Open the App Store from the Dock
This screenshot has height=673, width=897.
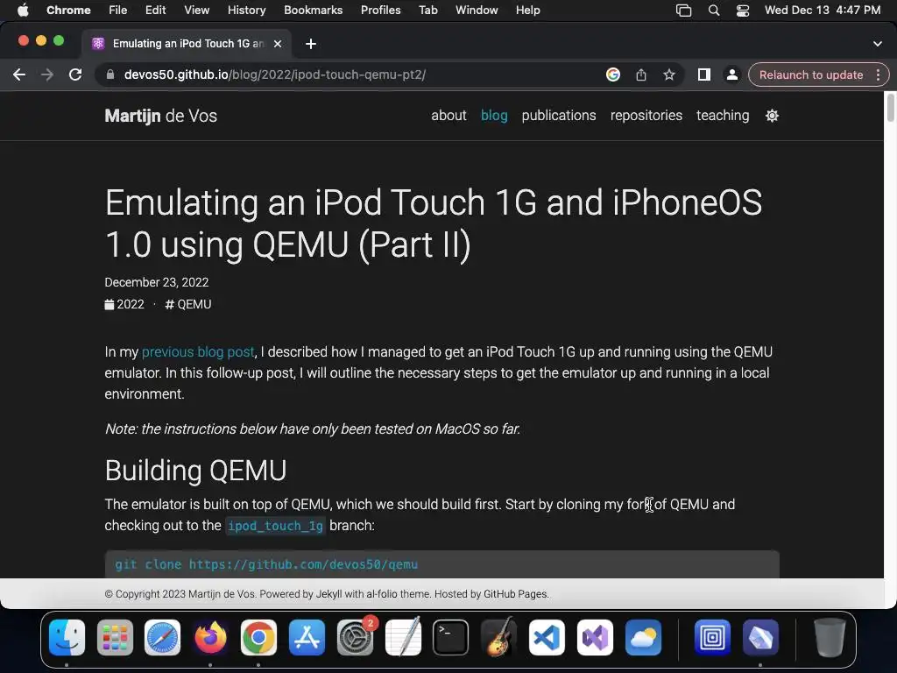(x=307, y=638)
